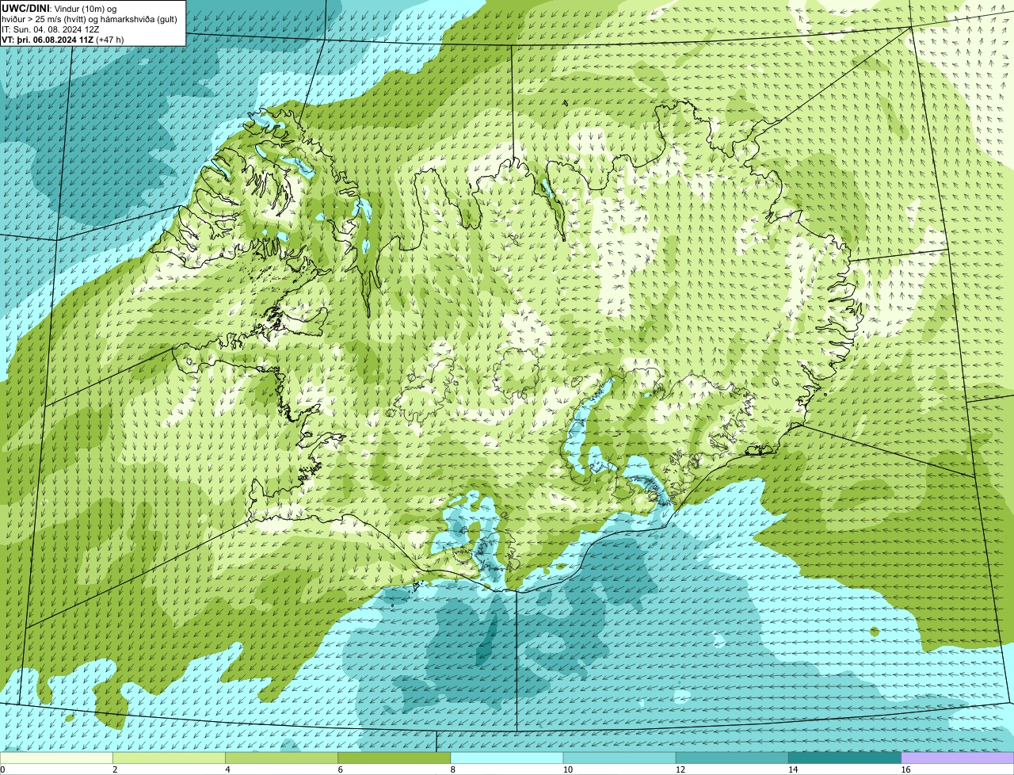Click the light cyan 8–10 legend swatch
The image size is (1014, 775).
tap(507, 758)
